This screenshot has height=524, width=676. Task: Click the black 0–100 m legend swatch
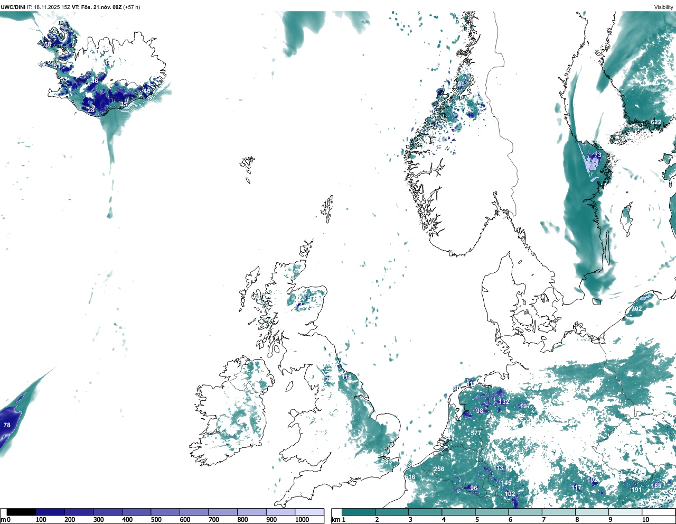(21, 512)
